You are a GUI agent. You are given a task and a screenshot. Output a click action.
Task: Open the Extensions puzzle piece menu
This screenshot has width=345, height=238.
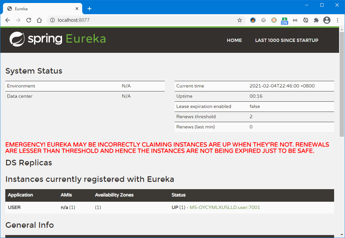click(316, 20)
